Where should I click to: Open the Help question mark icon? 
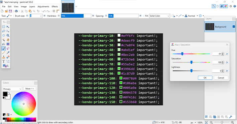pyautogui.click(x=235, y=6)
